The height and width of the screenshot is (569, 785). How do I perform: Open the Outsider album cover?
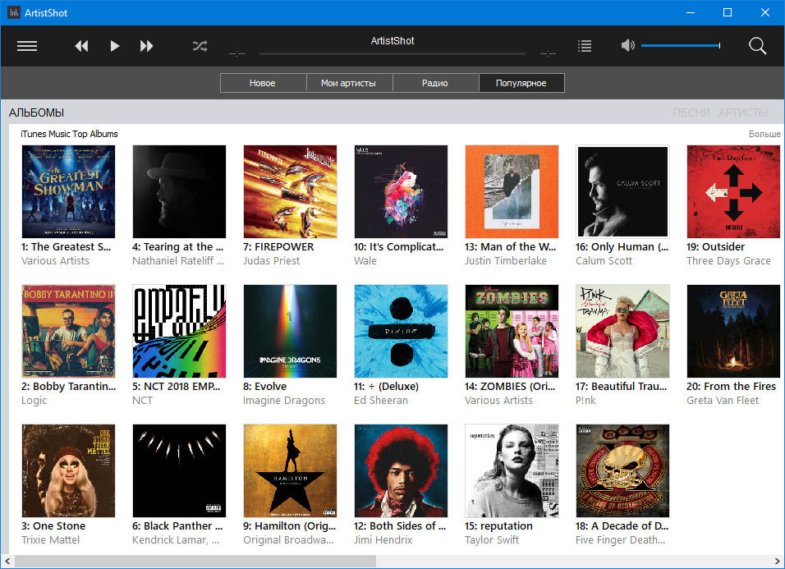[x=733, y=191]
